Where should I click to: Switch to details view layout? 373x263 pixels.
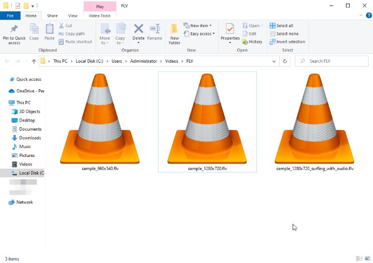[x=359, y=258]
